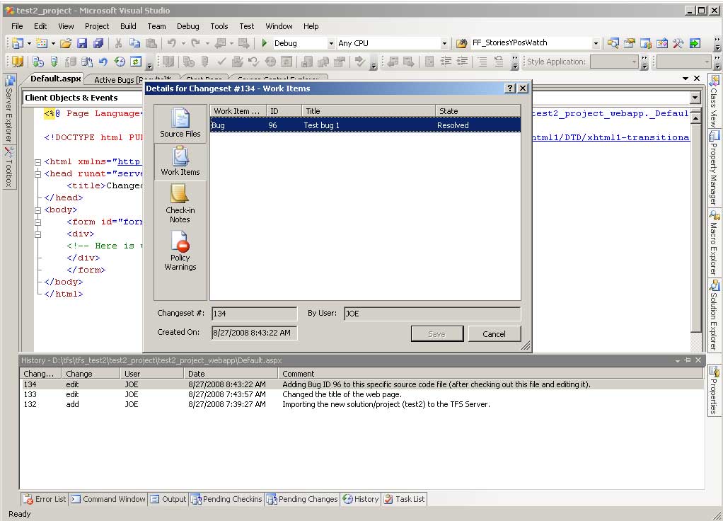Viewport: 723px width, 521px height.
Task: Open the Debug configuration dropdown
Action: pyautogui.click(x=330, y=43)
